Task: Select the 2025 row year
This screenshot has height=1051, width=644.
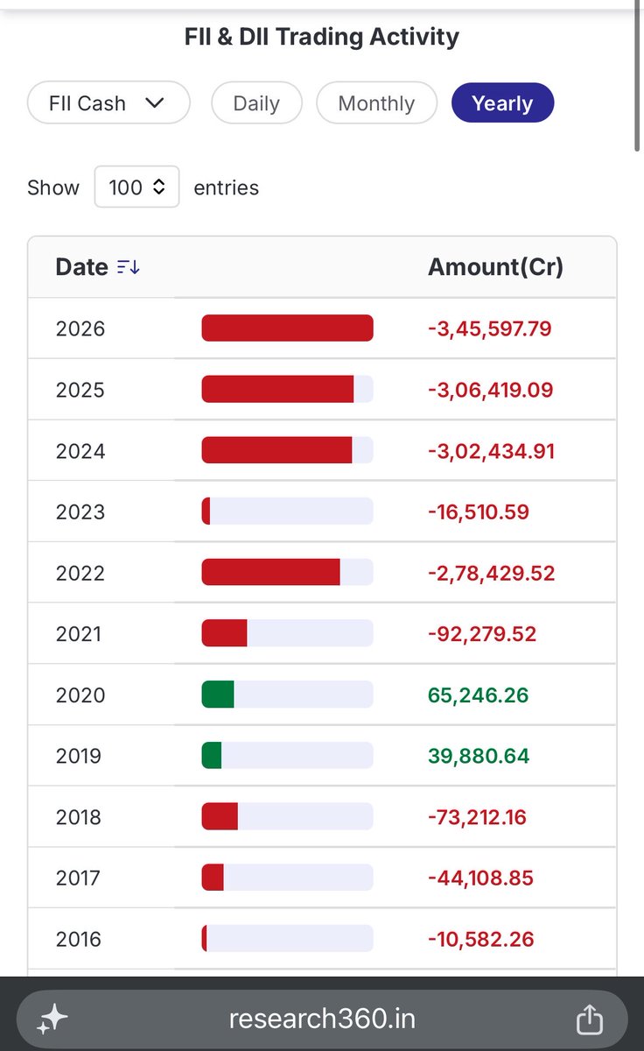Action: (x=80, y=390)
